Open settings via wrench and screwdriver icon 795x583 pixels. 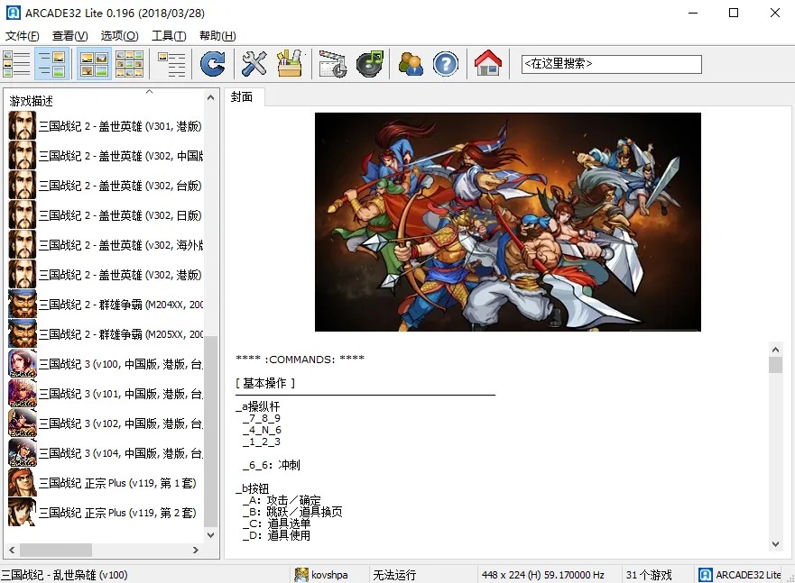(x=255, y=64)
